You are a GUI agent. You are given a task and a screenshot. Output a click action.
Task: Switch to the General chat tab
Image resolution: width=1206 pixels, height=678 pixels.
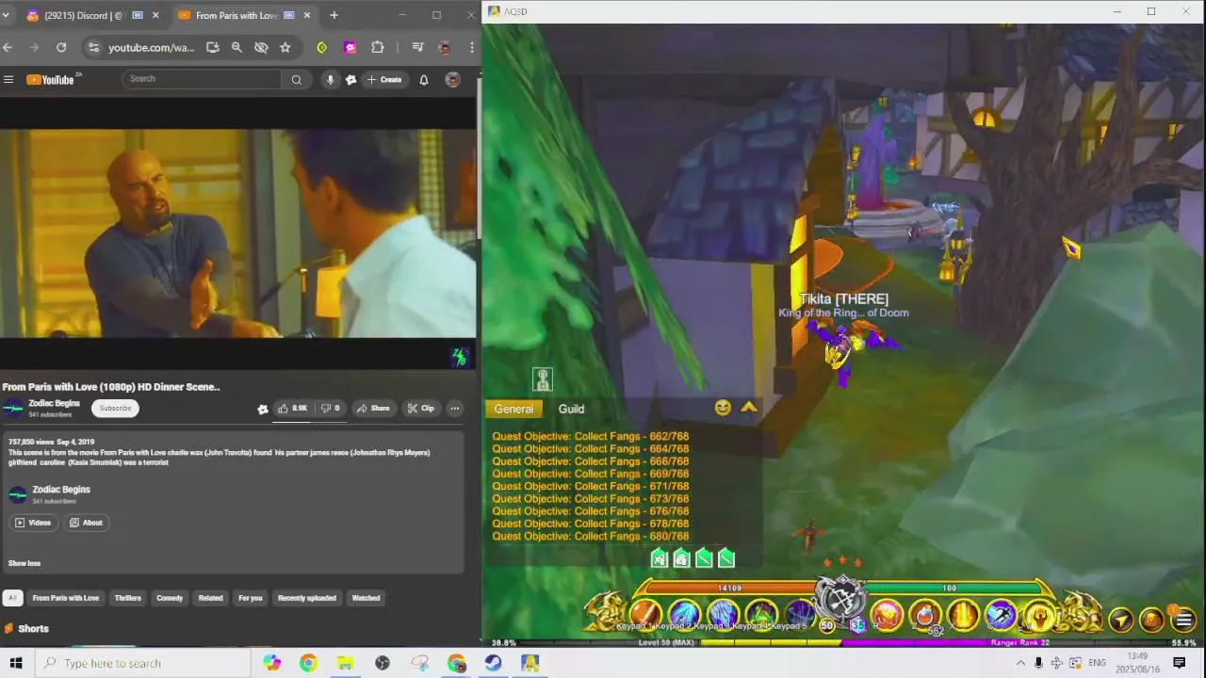[x=513, y=409]
